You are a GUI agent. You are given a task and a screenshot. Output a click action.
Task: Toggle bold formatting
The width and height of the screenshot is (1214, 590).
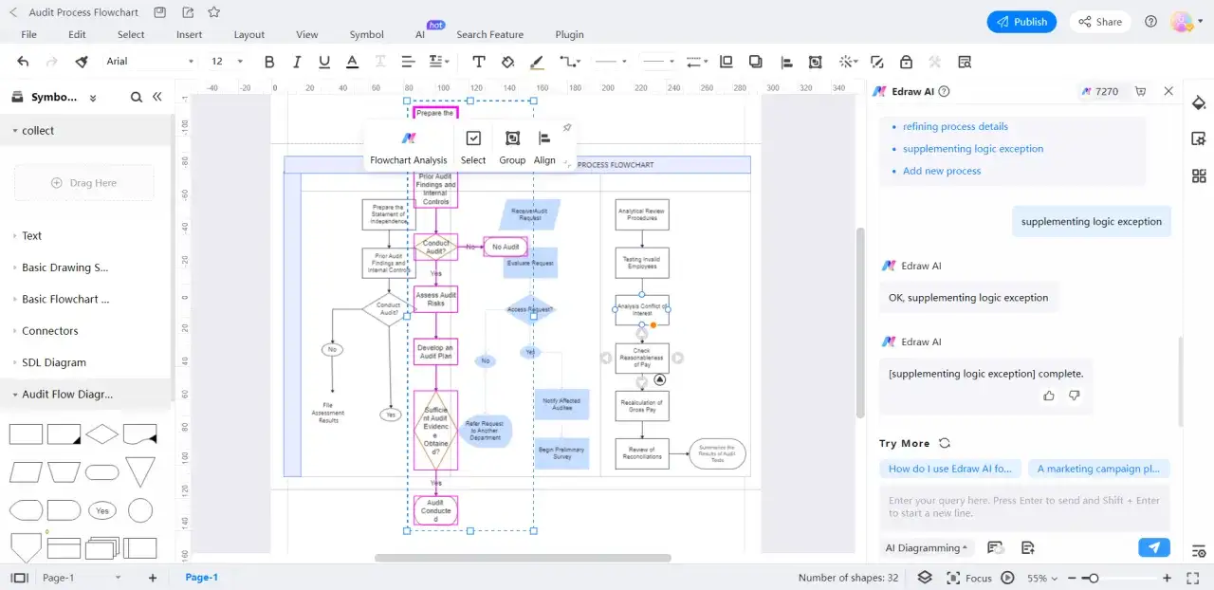[x=269, y=62]
